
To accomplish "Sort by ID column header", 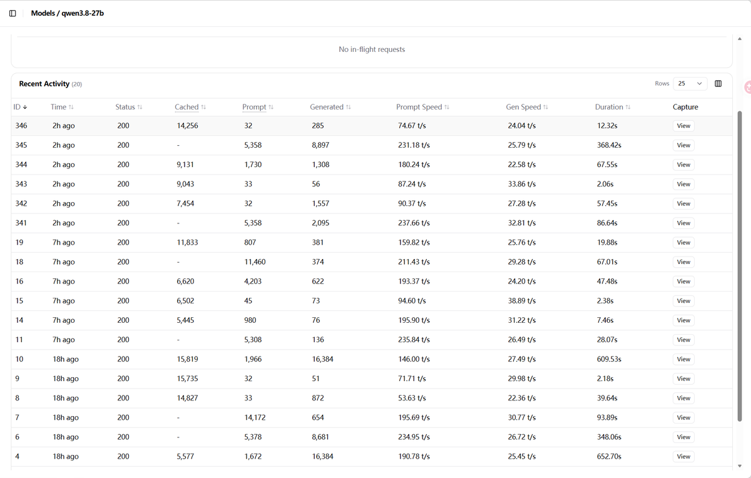I will (x=20, y=107).
